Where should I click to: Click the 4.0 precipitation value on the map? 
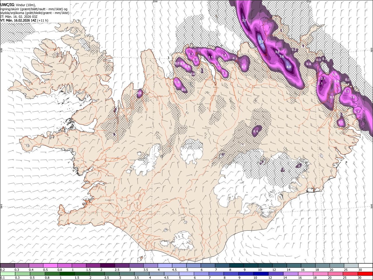(x=289, y=67)
